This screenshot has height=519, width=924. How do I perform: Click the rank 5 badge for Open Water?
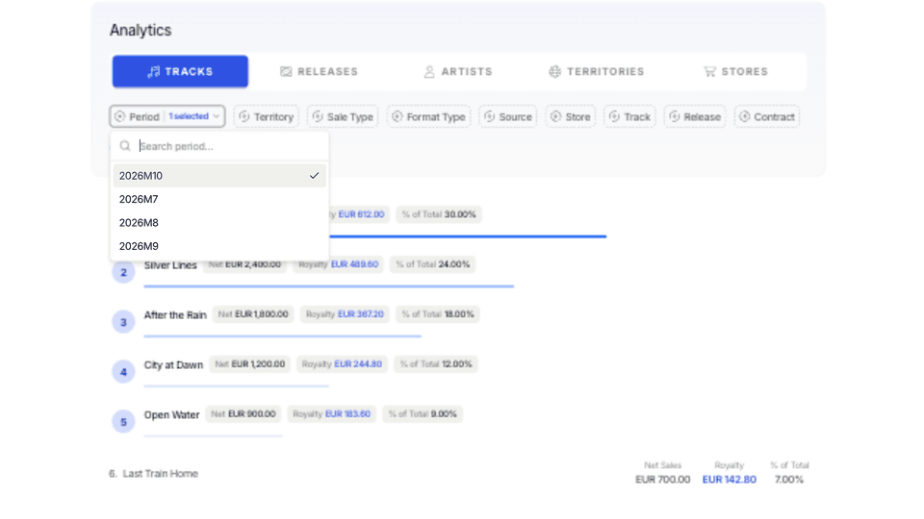123,422
